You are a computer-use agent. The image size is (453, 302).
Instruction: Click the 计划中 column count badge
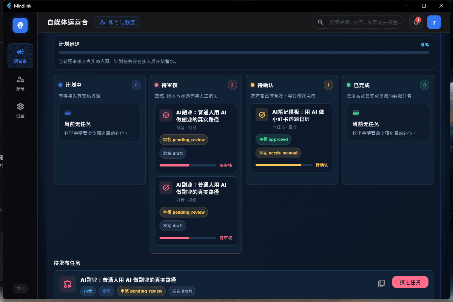[136, 85]
